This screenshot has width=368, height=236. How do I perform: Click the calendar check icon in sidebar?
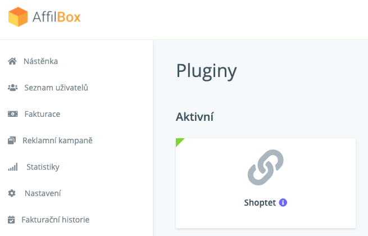coord(11,220)
